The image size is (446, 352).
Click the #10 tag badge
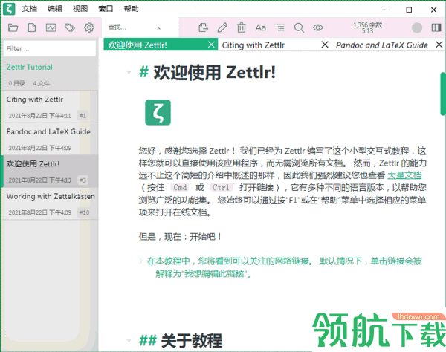(85, 212)
